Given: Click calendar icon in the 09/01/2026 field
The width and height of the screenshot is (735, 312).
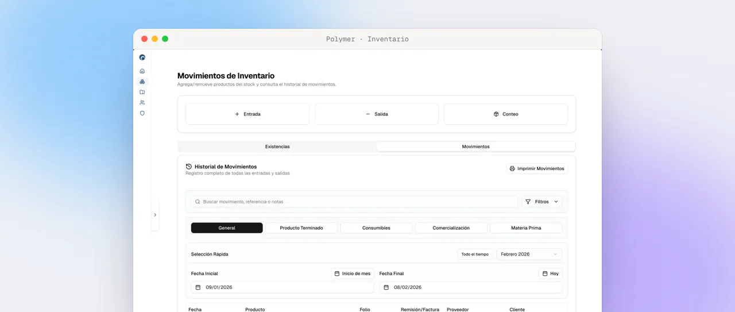Looking at the screenshot, I should 198,287.
